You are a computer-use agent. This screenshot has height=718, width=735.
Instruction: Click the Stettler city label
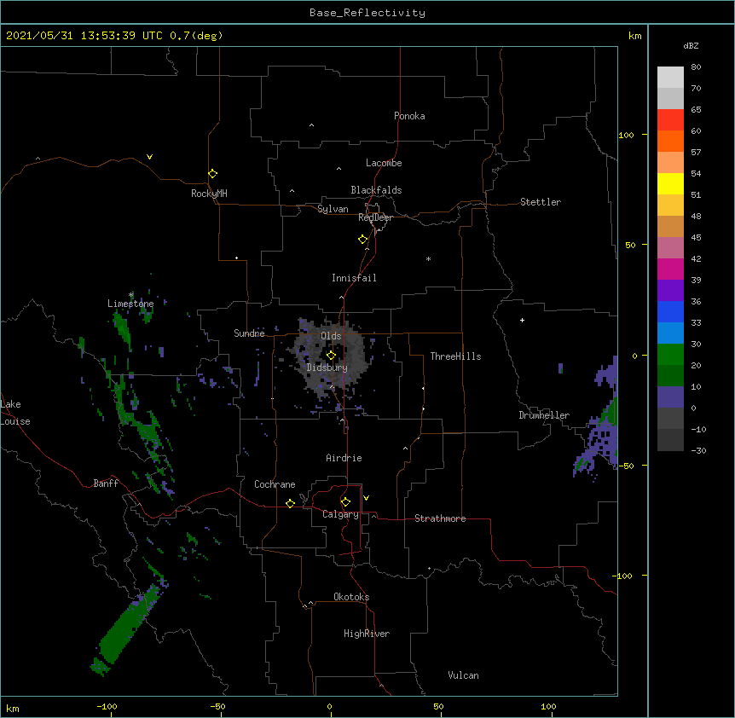pos(541,202)
